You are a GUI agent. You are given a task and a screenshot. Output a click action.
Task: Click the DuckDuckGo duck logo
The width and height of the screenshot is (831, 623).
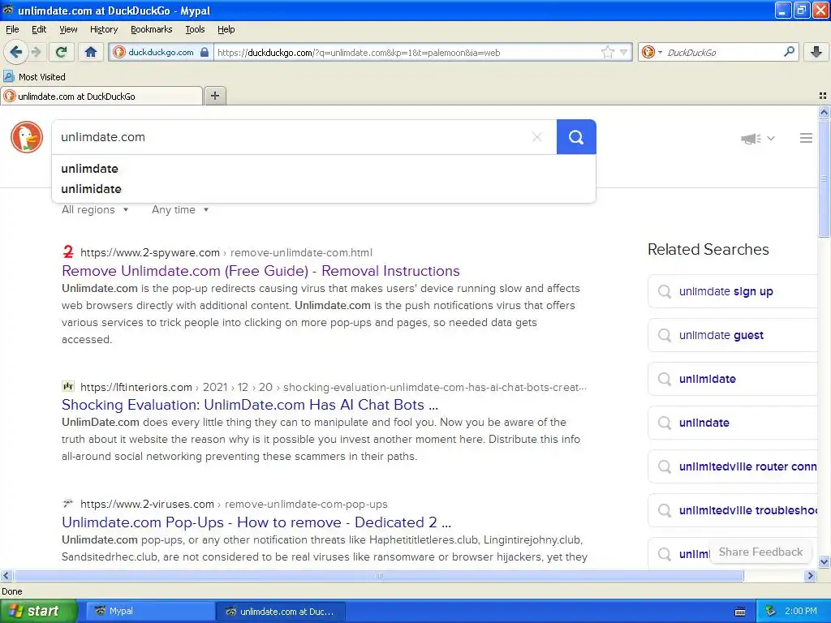pyautogui.click(x=27, y=136)
